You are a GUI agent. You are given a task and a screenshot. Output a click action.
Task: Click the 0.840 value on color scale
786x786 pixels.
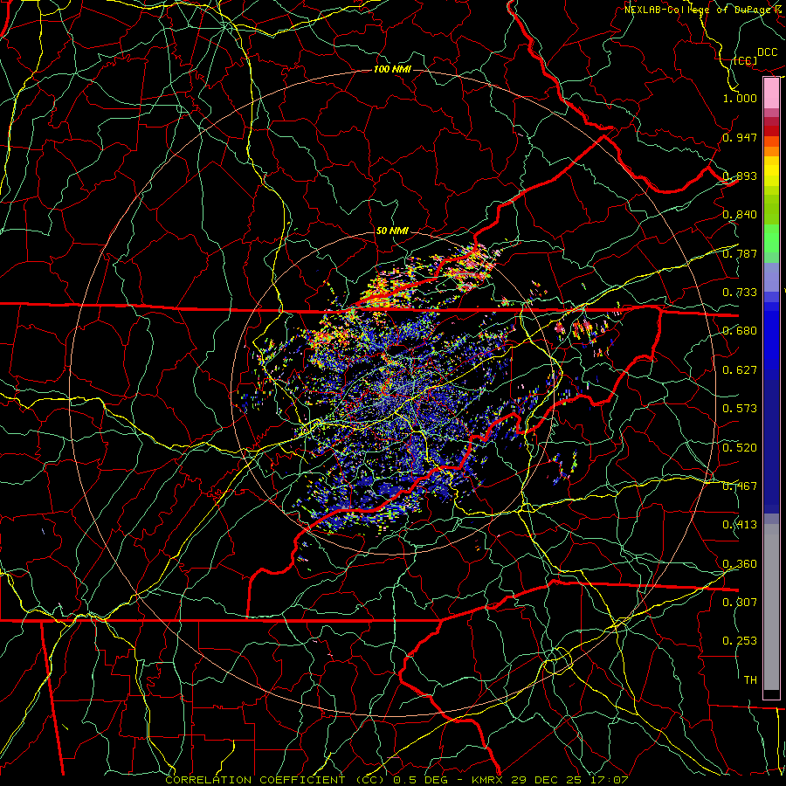pyautogui.click(x=740, y=215)
